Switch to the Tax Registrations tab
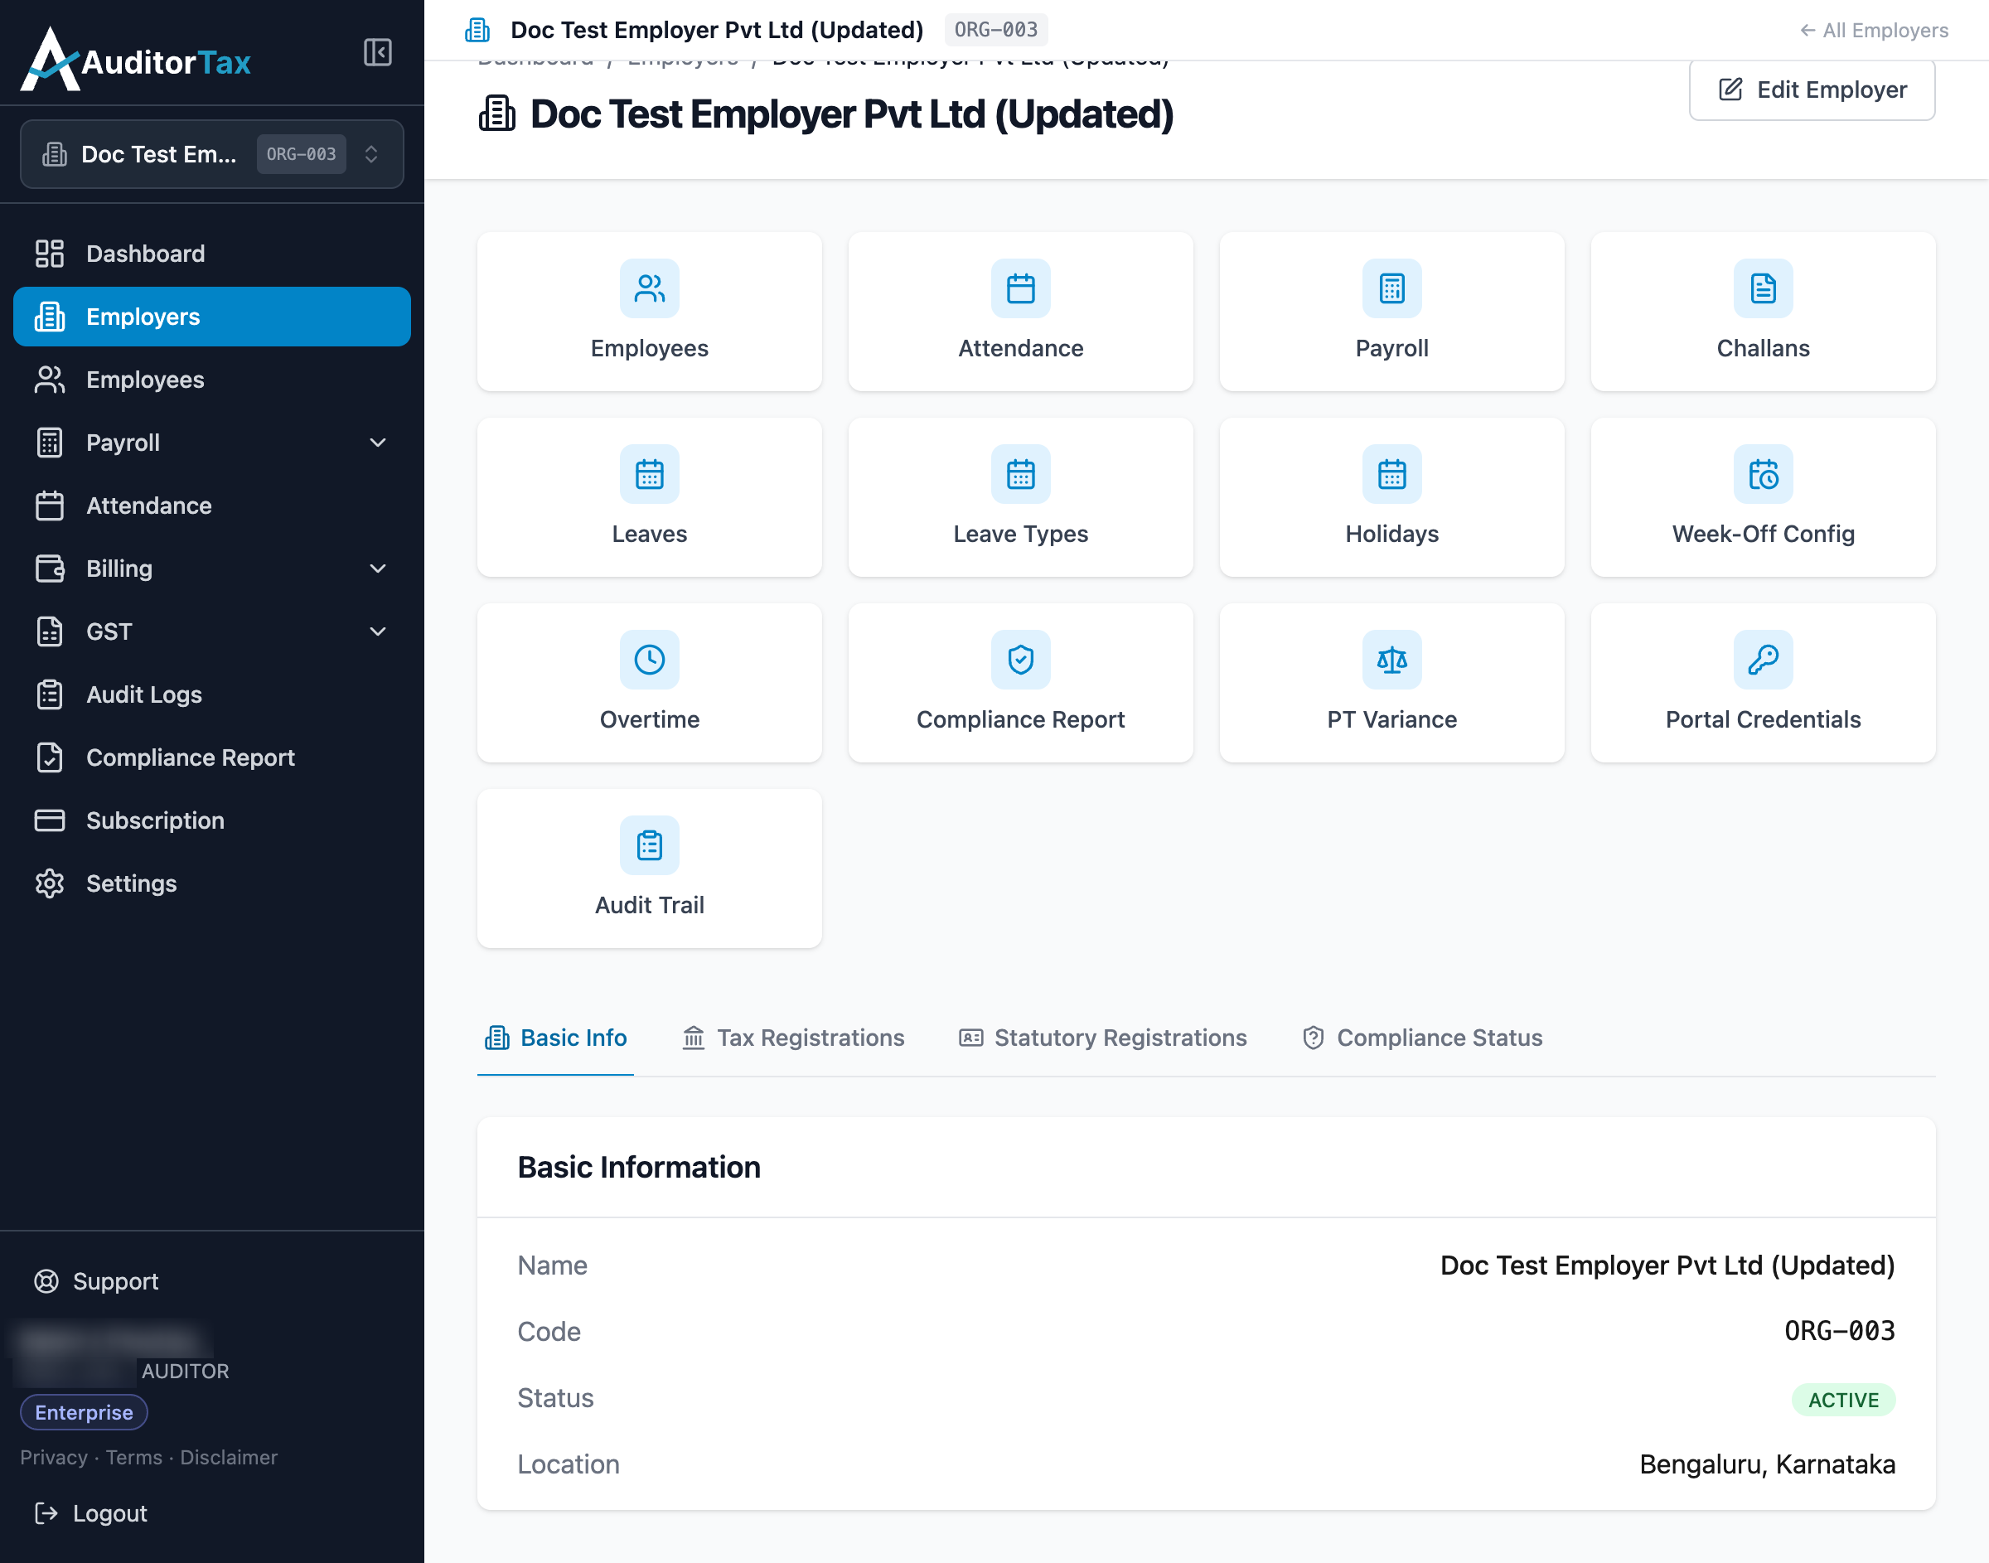 click(792, 1038)
